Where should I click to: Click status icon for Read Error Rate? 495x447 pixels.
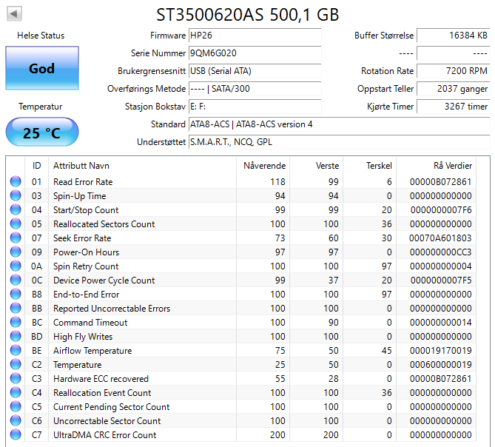16,182
